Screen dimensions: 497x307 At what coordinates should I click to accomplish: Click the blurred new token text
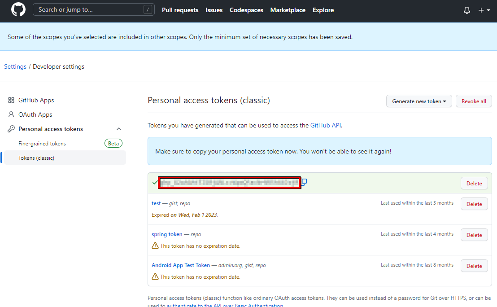(230, 183)
